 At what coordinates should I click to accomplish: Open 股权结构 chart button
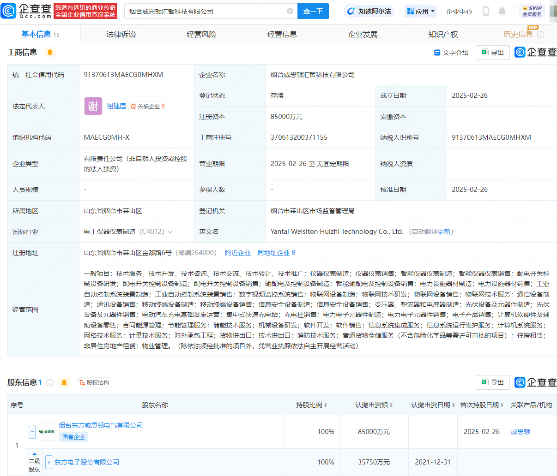click(94, 382)
